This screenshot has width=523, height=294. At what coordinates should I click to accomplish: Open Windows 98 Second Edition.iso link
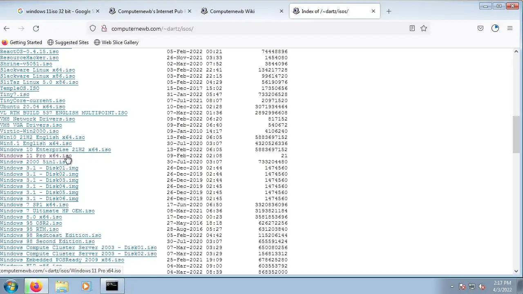point(47,241)
